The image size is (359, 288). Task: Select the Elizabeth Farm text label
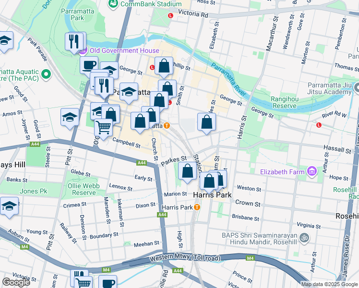(x=282, y=172)
